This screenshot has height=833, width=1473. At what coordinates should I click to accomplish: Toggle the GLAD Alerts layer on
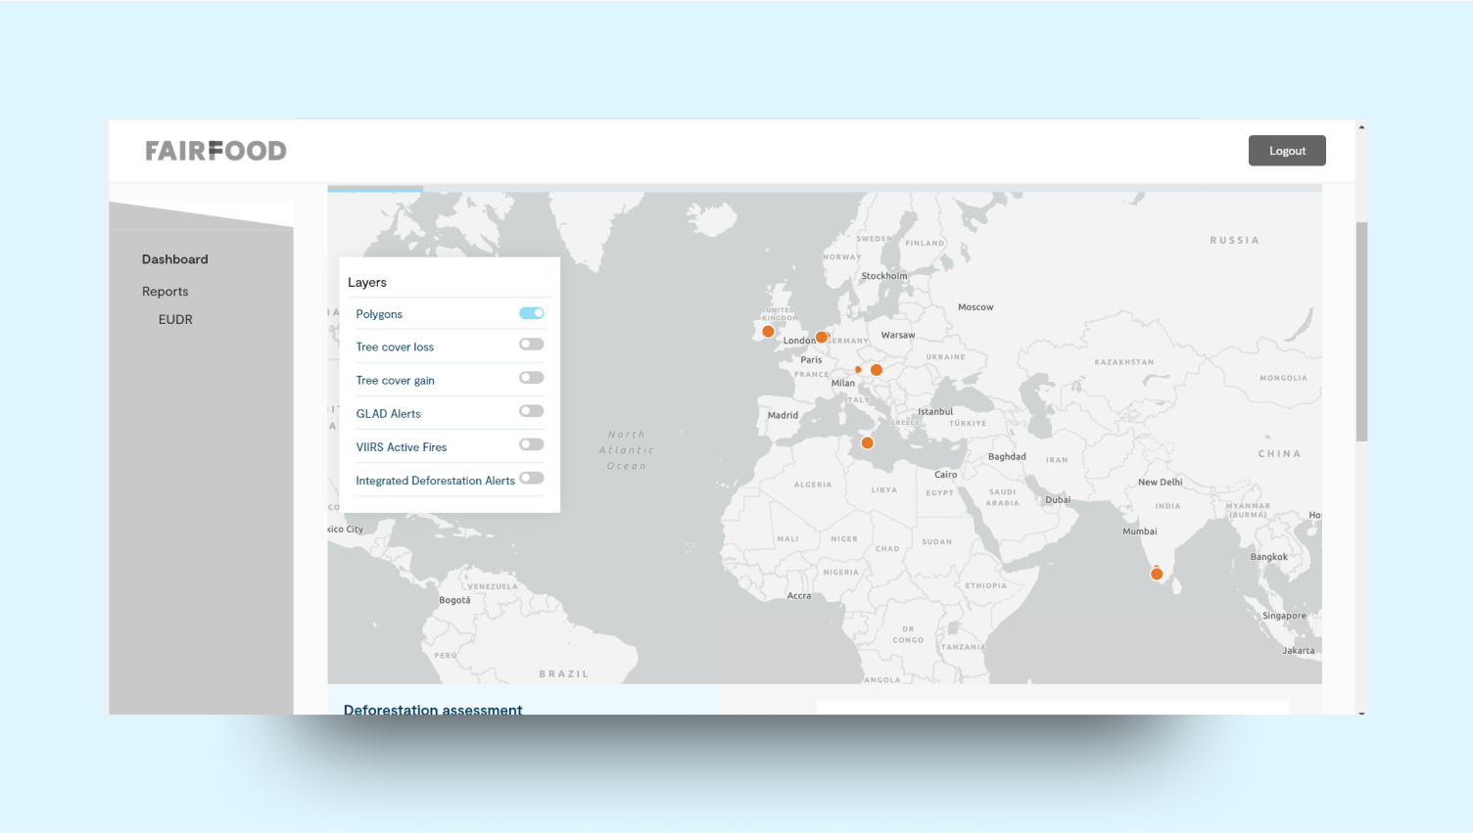[532, 411]
